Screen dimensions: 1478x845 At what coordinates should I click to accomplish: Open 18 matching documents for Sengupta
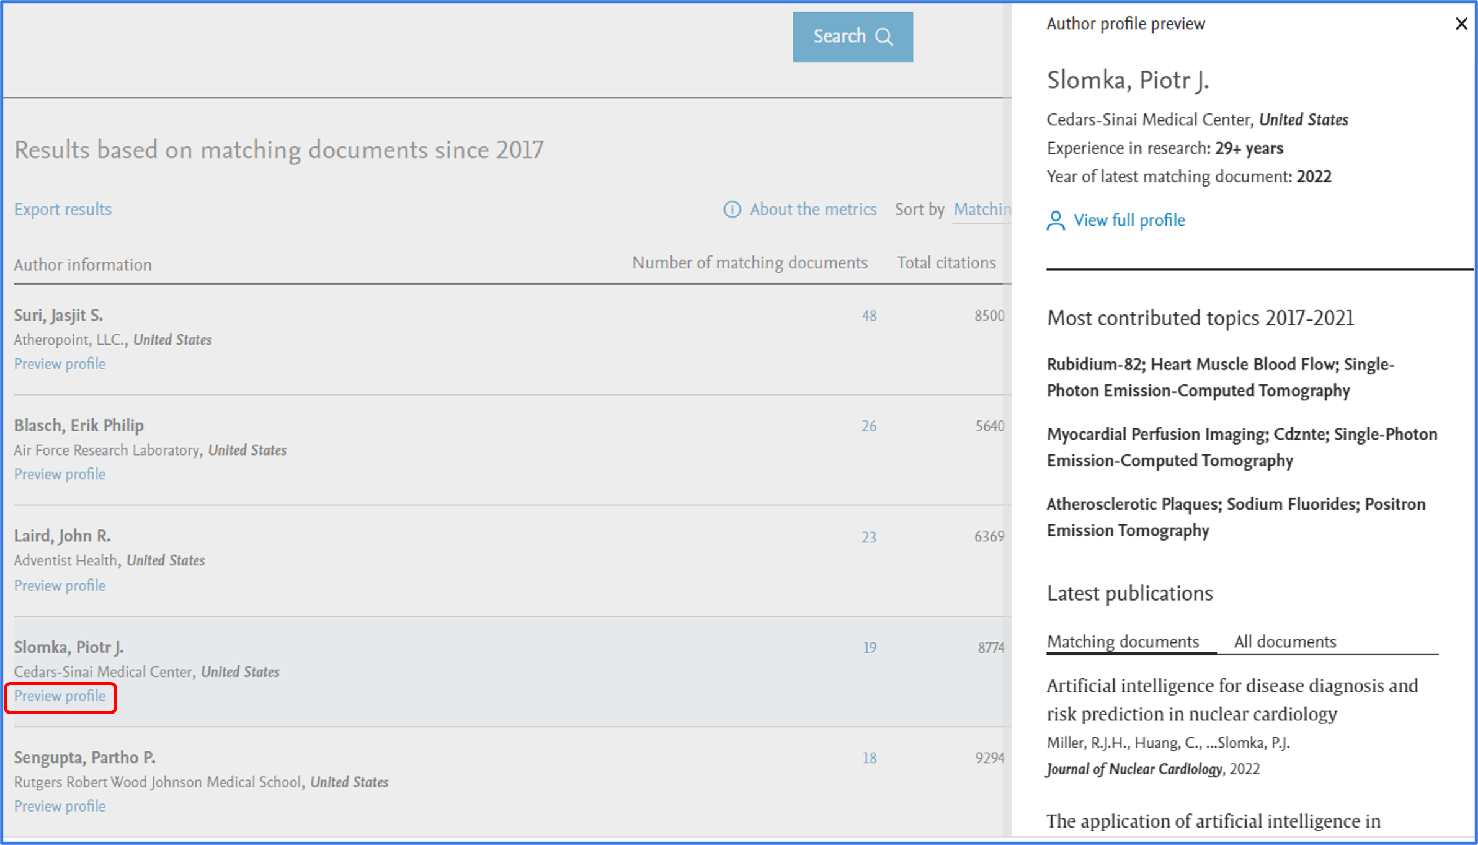tap(870, 758)
